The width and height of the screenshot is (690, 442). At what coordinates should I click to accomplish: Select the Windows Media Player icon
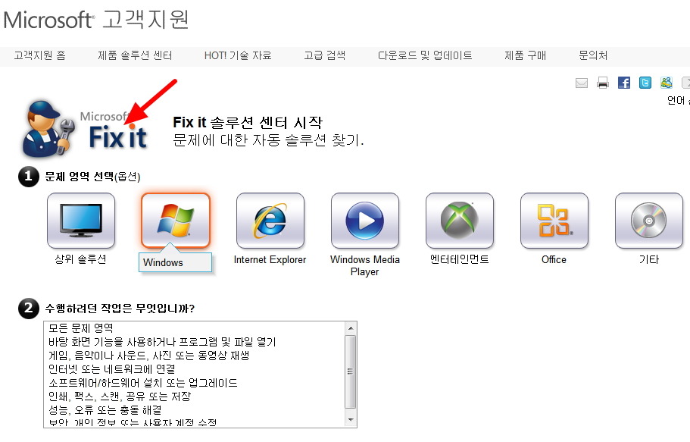(364, 221)
